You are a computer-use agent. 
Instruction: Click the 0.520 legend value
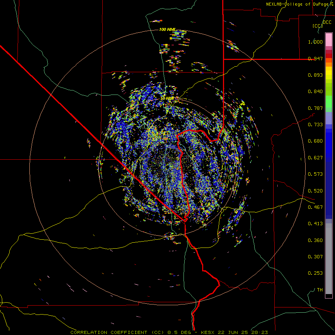[x=315, y=191]
